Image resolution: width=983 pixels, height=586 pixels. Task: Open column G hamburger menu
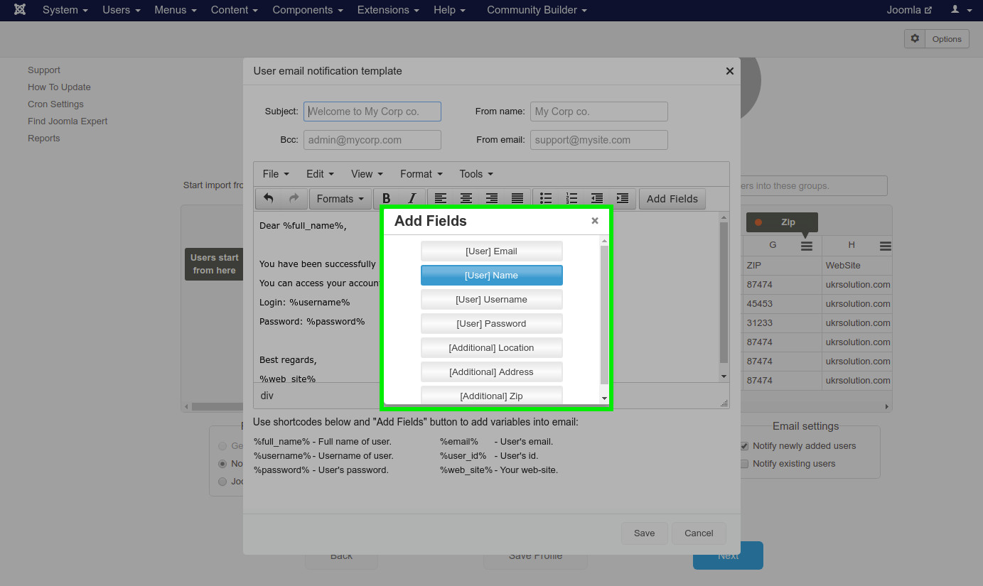806,246
